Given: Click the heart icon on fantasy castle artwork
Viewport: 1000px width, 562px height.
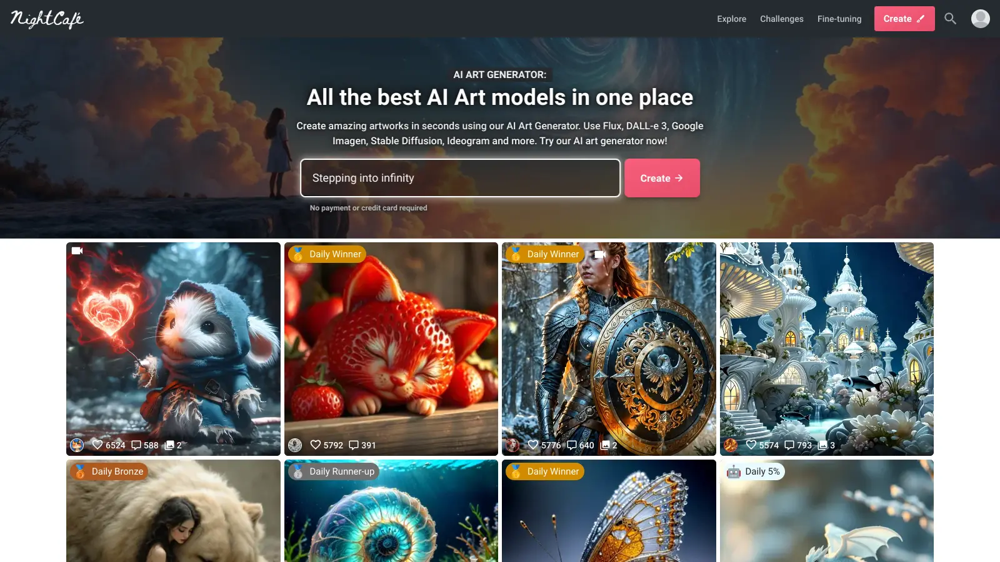Looking at the screenshot, I should [x=751, y=445].
